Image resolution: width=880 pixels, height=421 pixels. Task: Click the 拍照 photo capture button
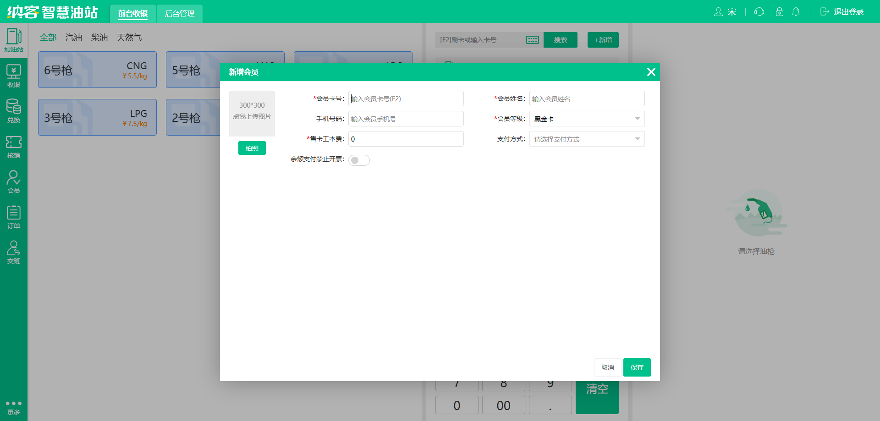click(252, 148)
